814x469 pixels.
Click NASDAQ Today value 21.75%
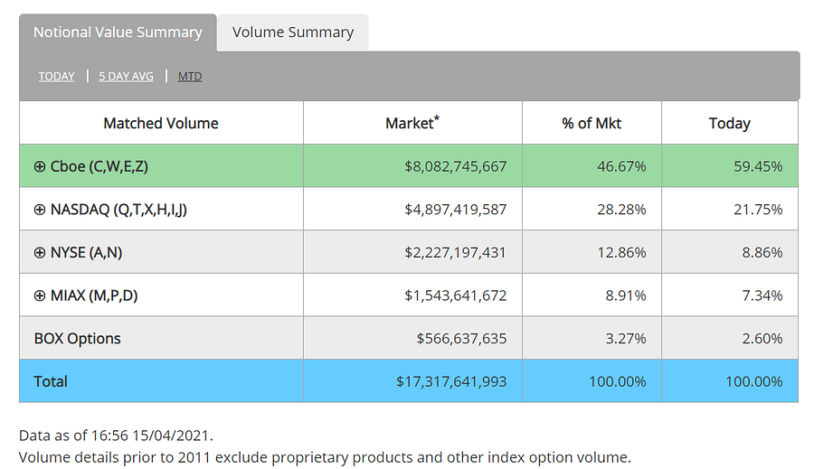point(758,210)
